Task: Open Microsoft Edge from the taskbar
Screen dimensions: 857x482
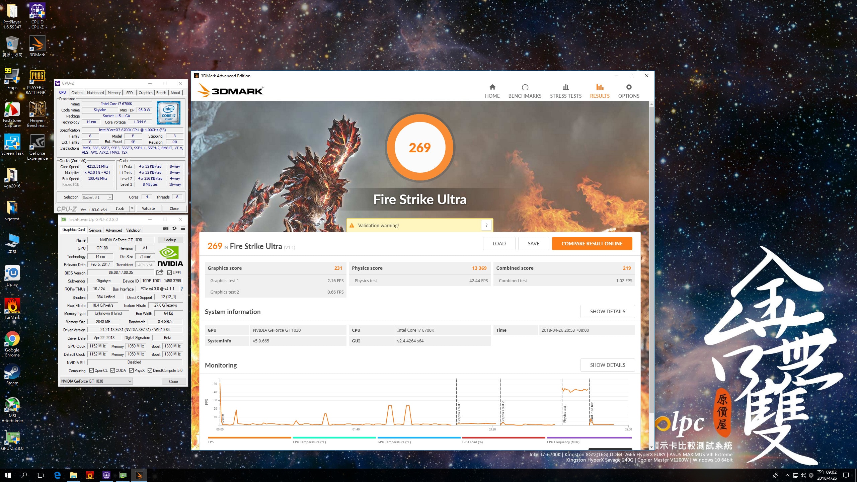Action: pyautogui.click(x=57, y=475)
